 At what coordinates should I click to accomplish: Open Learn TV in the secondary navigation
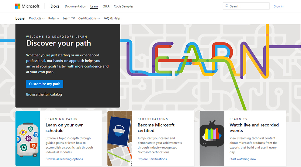point(69,18)
